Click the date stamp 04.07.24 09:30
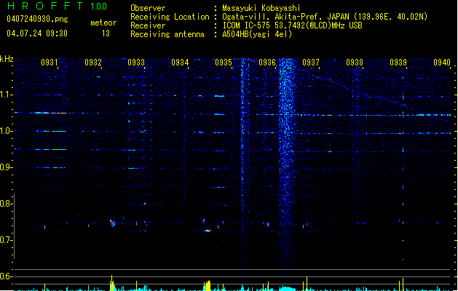458x291 pixels. click(x=37, y=33)
